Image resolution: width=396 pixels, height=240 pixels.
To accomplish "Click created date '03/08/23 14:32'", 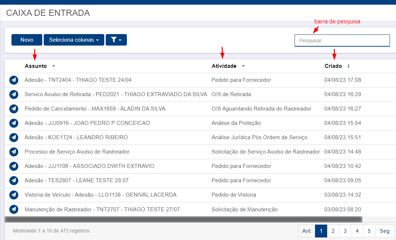I will (x=343, y=195).
